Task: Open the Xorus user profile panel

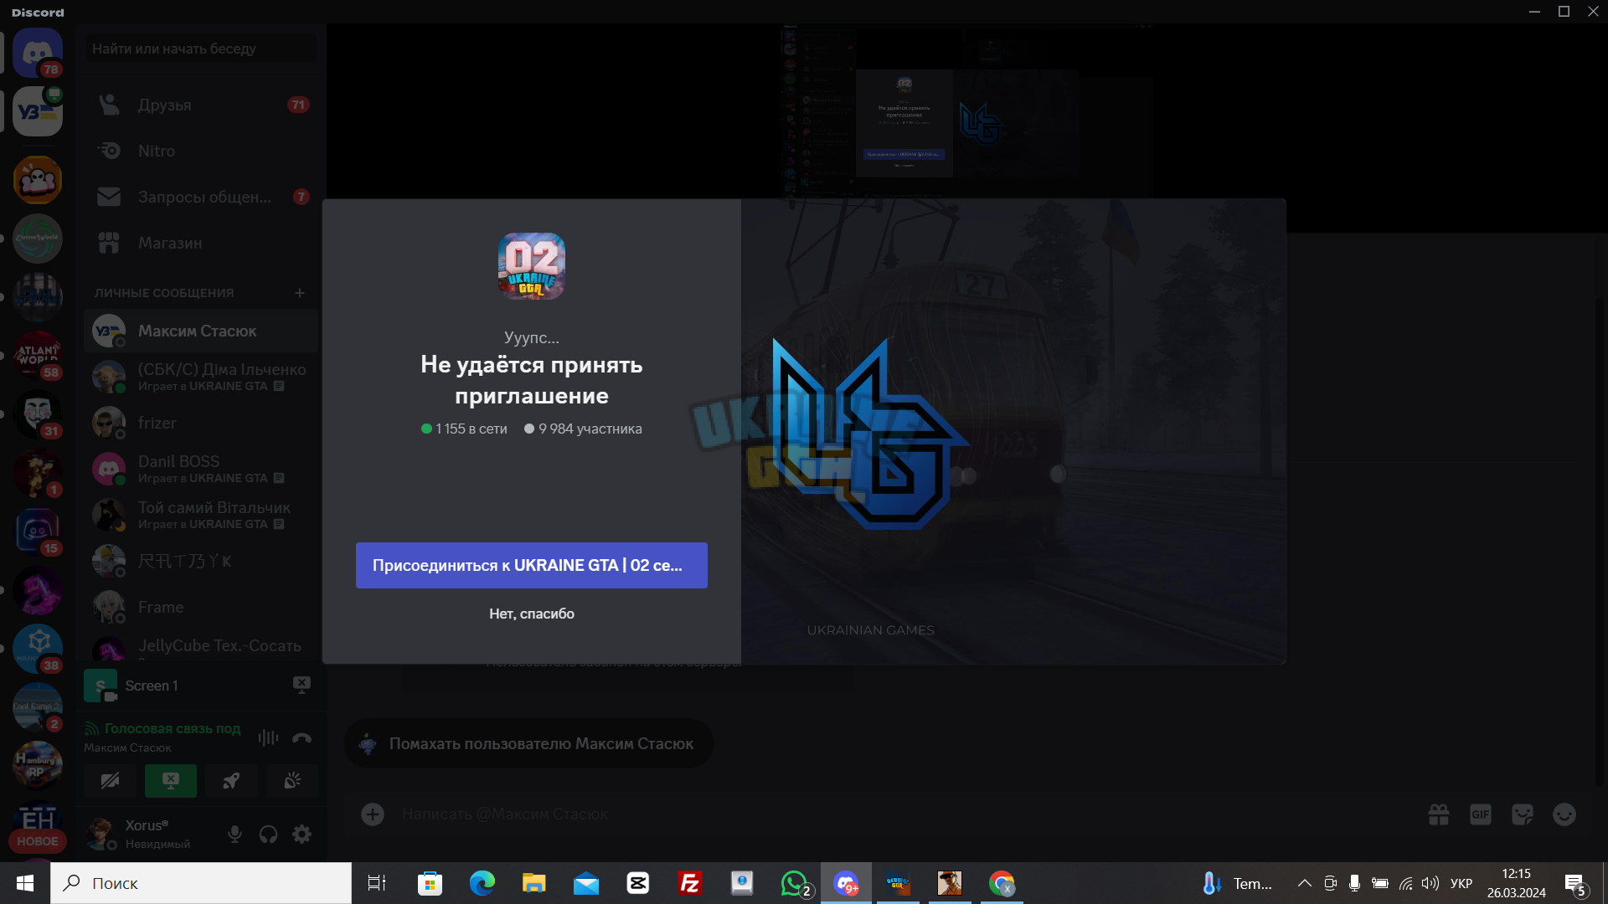Action: tap(151, 834)
